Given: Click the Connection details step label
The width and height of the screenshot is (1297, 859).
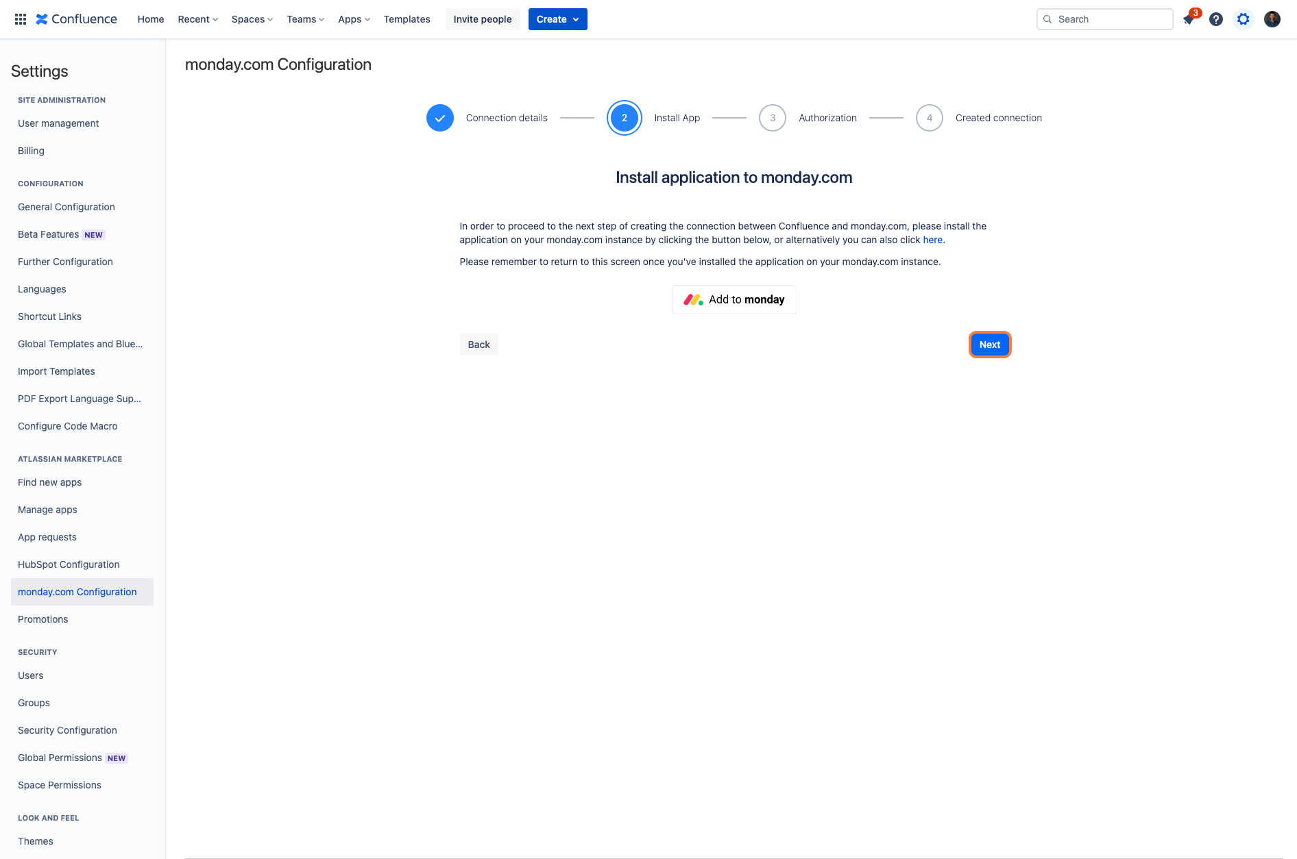Looking at the screenshot, I should point(507,118).
